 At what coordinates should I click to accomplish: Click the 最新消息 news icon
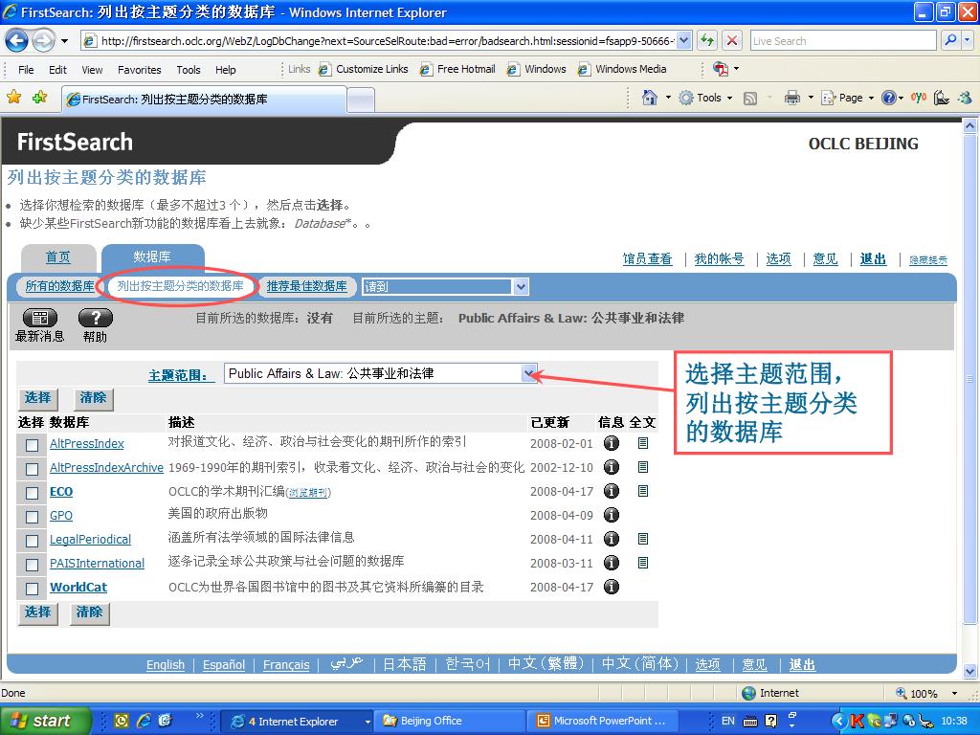coord(40,318)
